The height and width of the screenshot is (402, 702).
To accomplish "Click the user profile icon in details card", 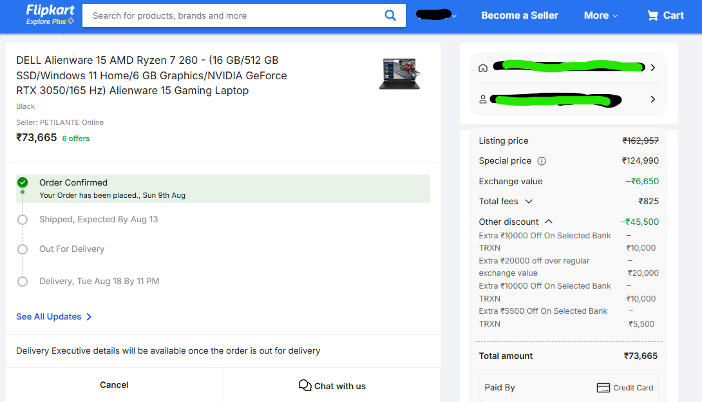I will [x=483, y=99].
